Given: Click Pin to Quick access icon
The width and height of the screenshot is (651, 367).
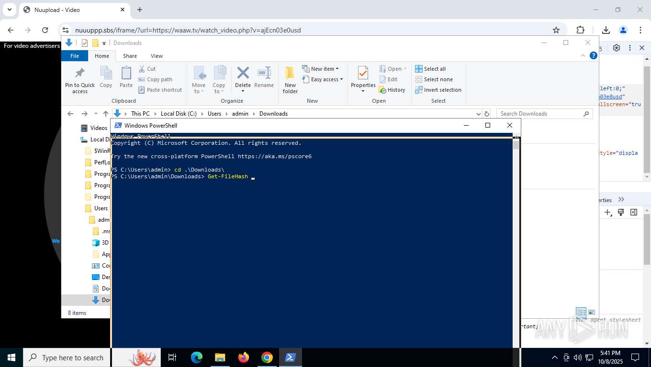Looking at the screenshot, I should [80, 80].
